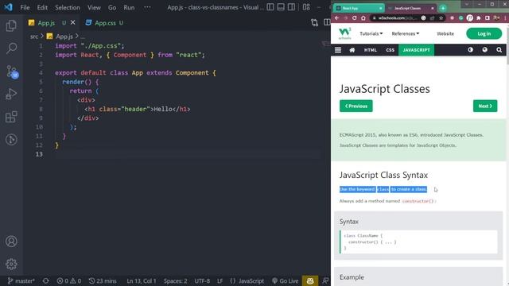Expand Tutorials dropdown on W3Schools
This screenshot has width=509, height=286.
click(x=371, y=33)
